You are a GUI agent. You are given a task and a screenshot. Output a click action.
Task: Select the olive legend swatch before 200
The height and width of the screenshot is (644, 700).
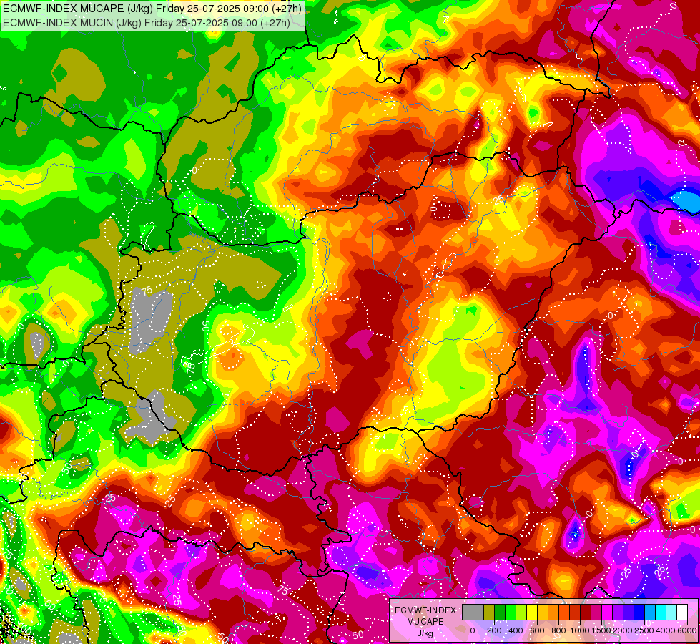pyautogui.click(x=489, y=612)
